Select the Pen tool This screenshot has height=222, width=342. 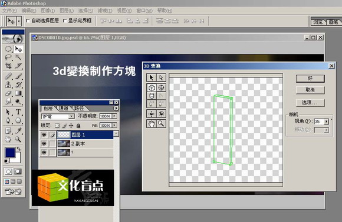click(x=8, y=120)
